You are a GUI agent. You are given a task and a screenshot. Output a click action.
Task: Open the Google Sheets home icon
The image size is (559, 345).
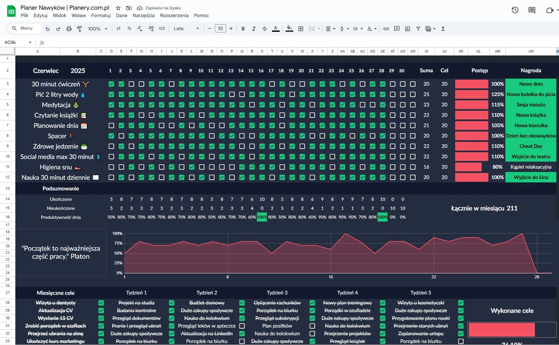point(11,11)
